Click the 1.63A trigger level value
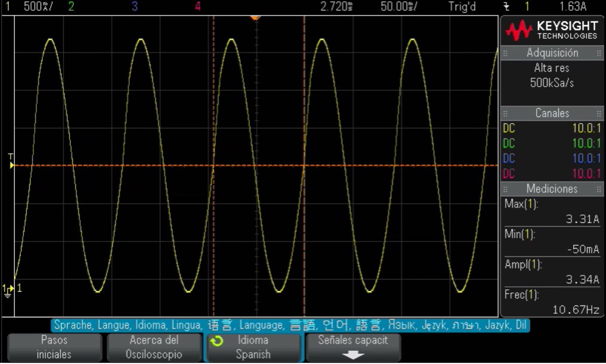The width and height of the screenshot is (606, 364). (573, 6)
